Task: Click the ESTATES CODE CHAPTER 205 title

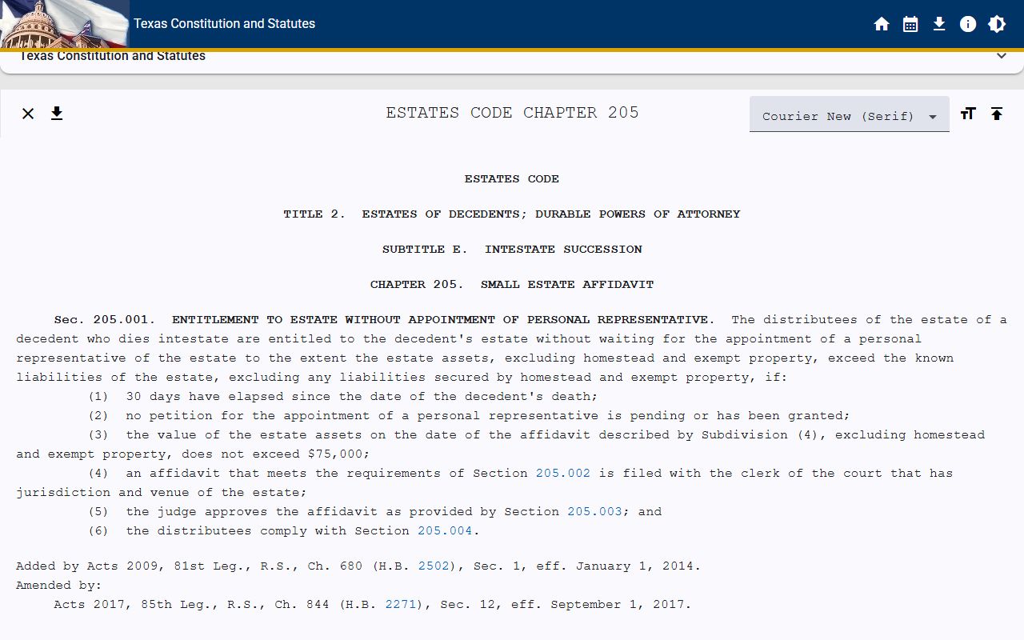Action: 512,113
